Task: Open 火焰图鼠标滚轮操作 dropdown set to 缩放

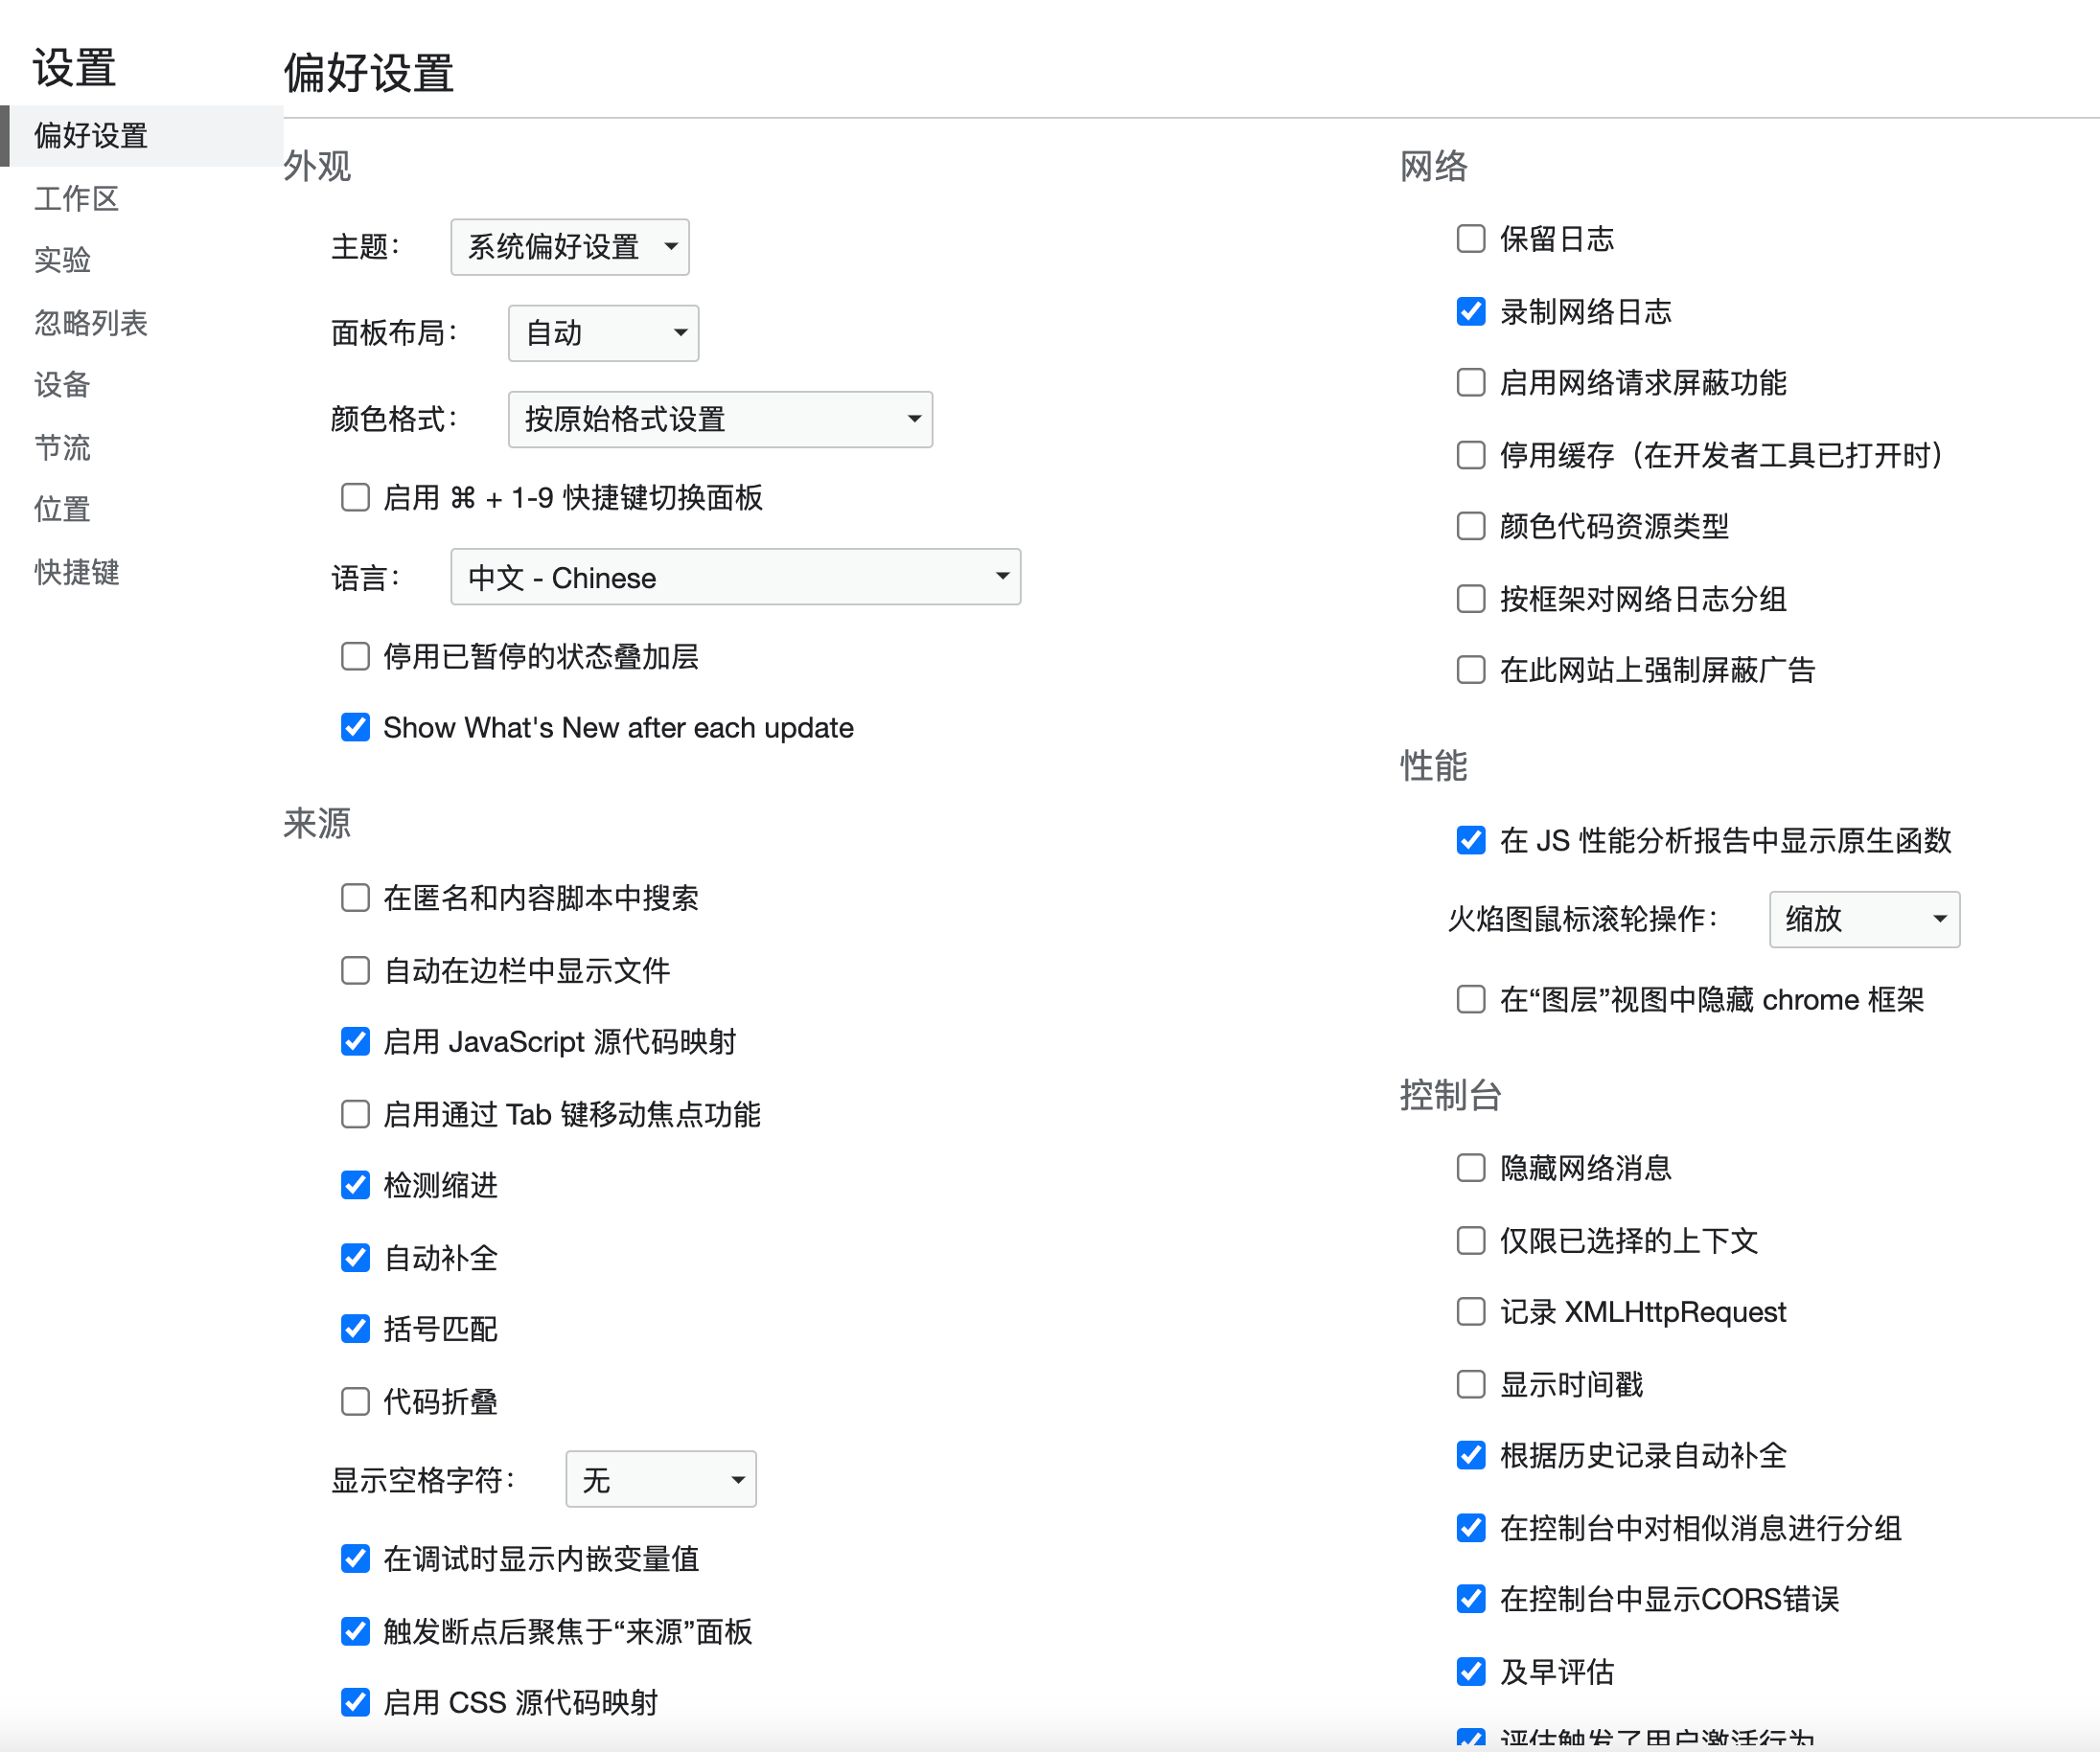Action: [x=1863, y=919]
